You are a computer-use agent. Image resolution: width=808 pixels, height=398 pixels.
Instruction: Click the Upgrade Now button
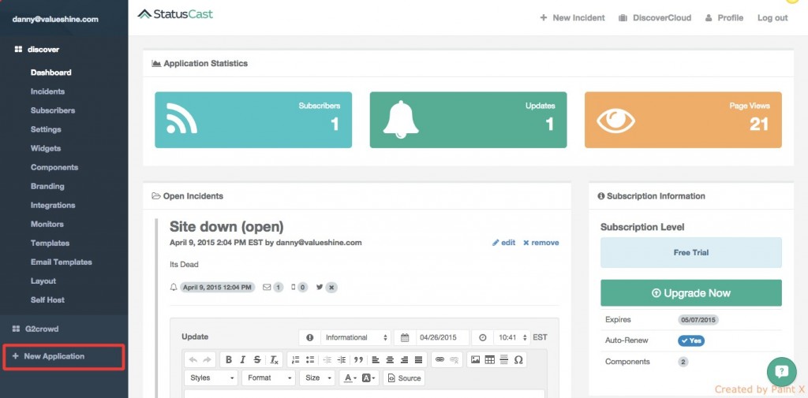(690, 293)
